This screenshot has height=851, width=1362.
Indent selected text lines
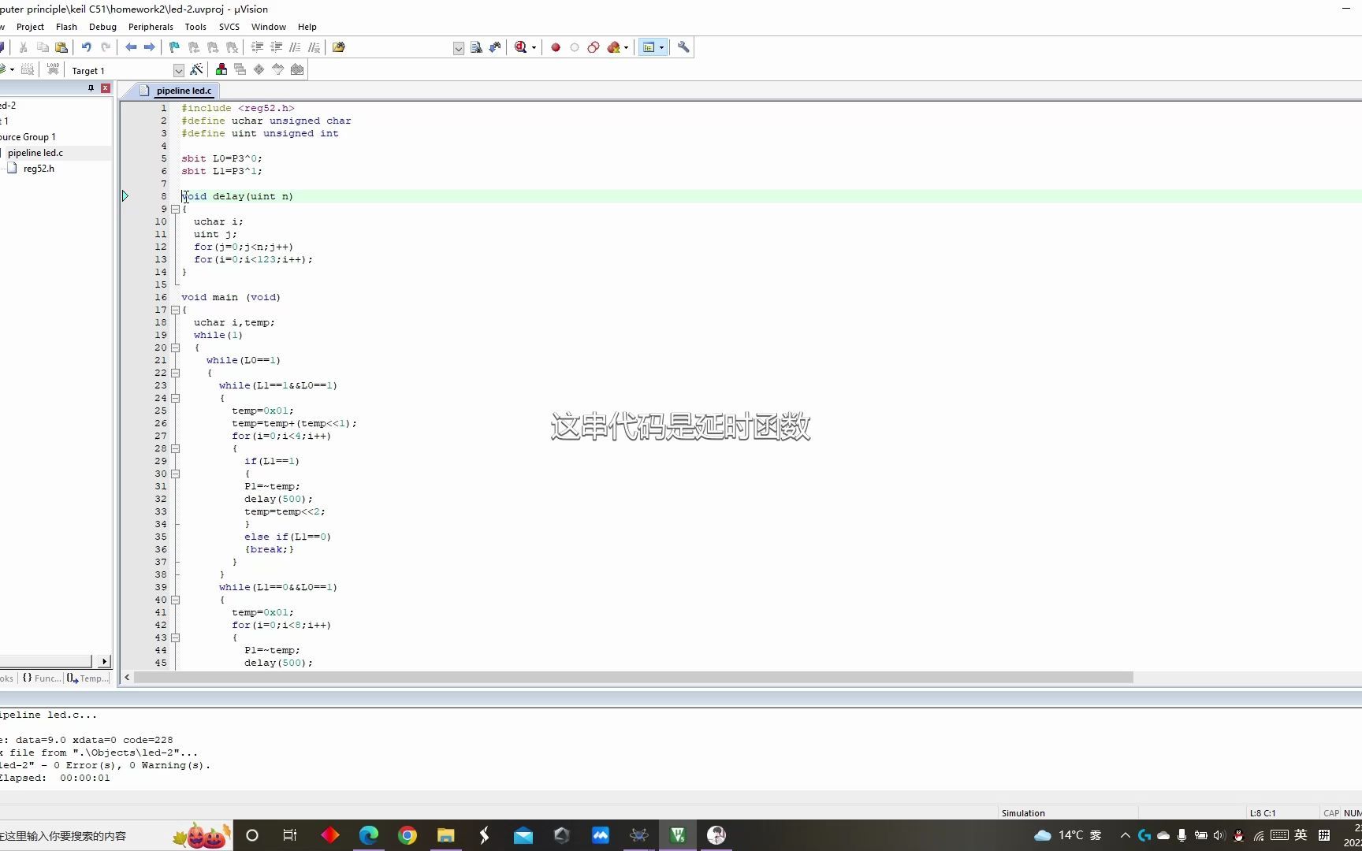pos(257,47)
